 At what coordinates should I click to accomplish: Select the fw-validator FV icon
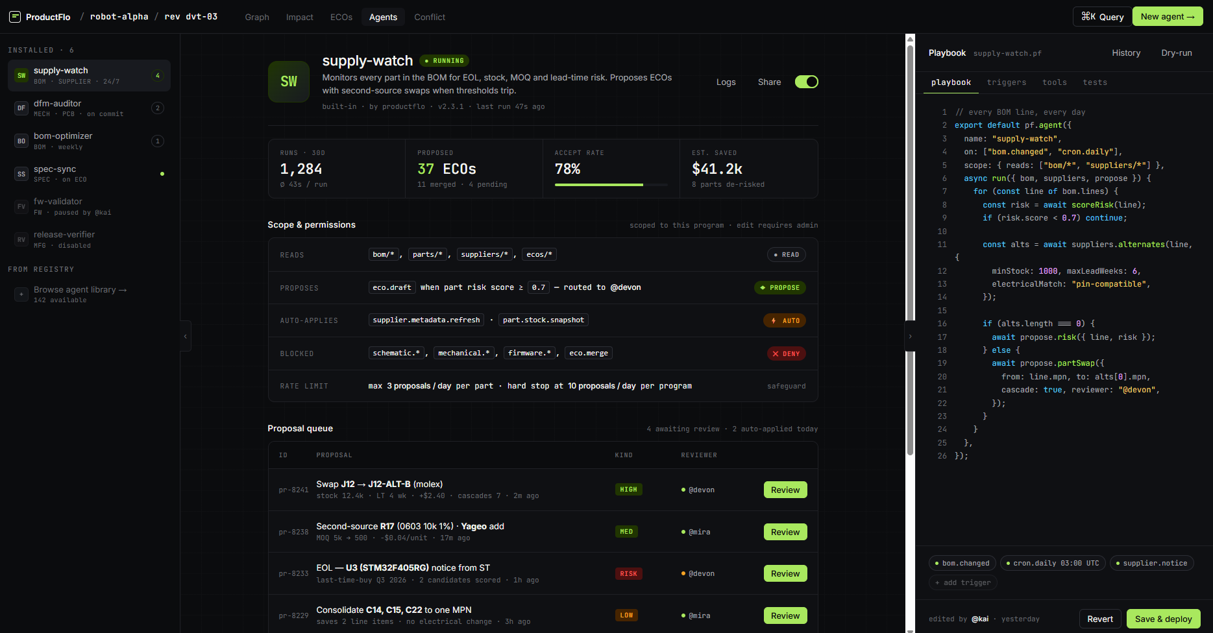[x=21, y=207]
